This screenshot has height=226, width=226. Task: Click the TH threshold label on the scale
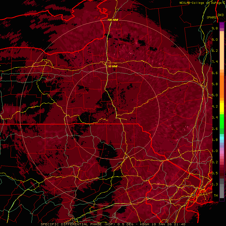(x=216, y=196)
